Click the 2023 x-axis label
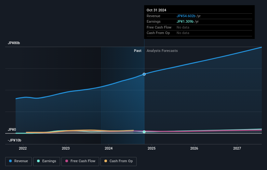Viewport: 267px width, 170px height. click(x=66, y=149)
